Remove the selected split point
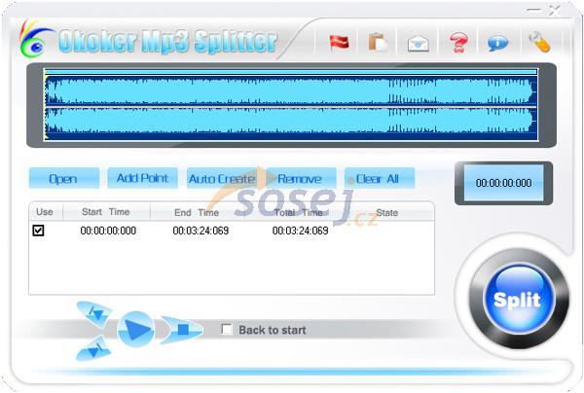The image size is (584, 393). pyautogui.click(x=300, y=178)
